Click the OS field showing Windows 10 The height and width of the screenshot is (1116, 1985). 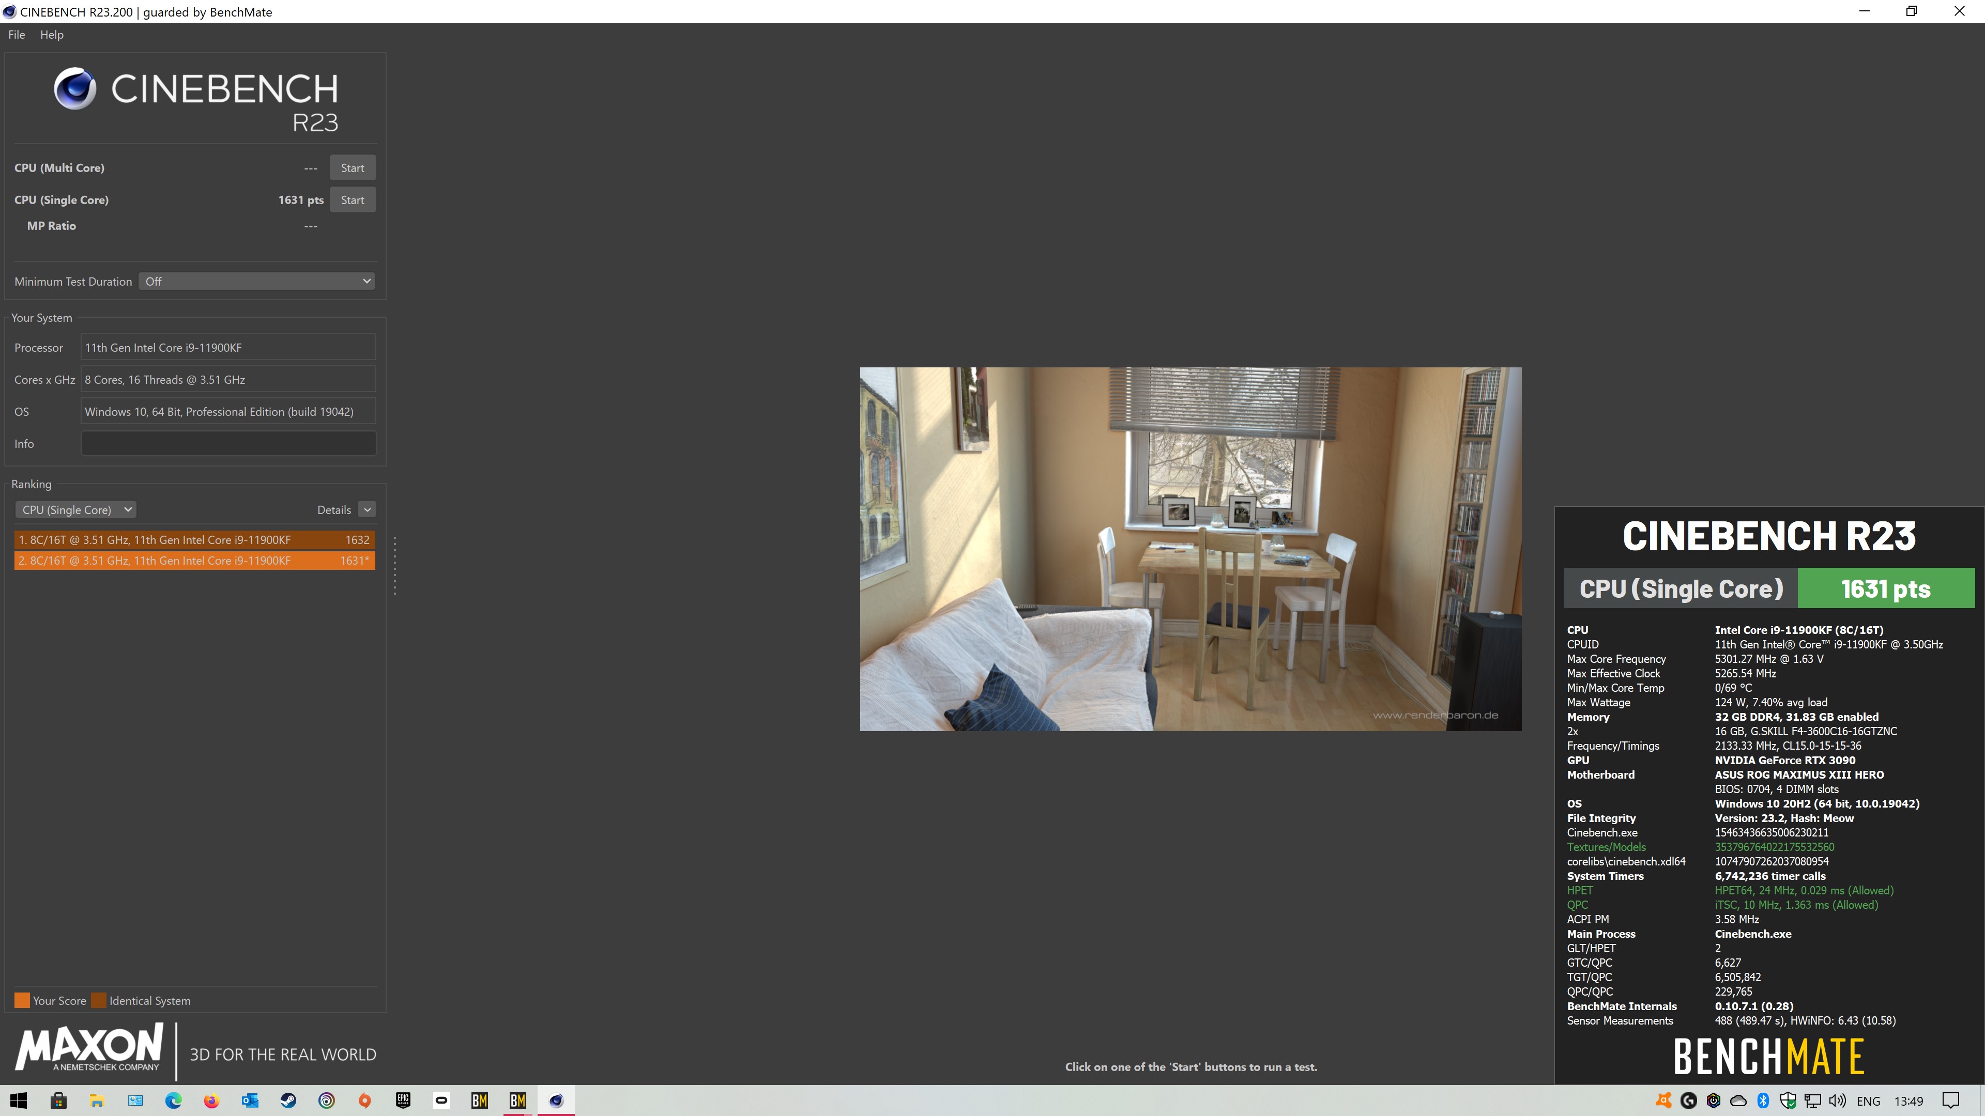click(x=228, y=411)
